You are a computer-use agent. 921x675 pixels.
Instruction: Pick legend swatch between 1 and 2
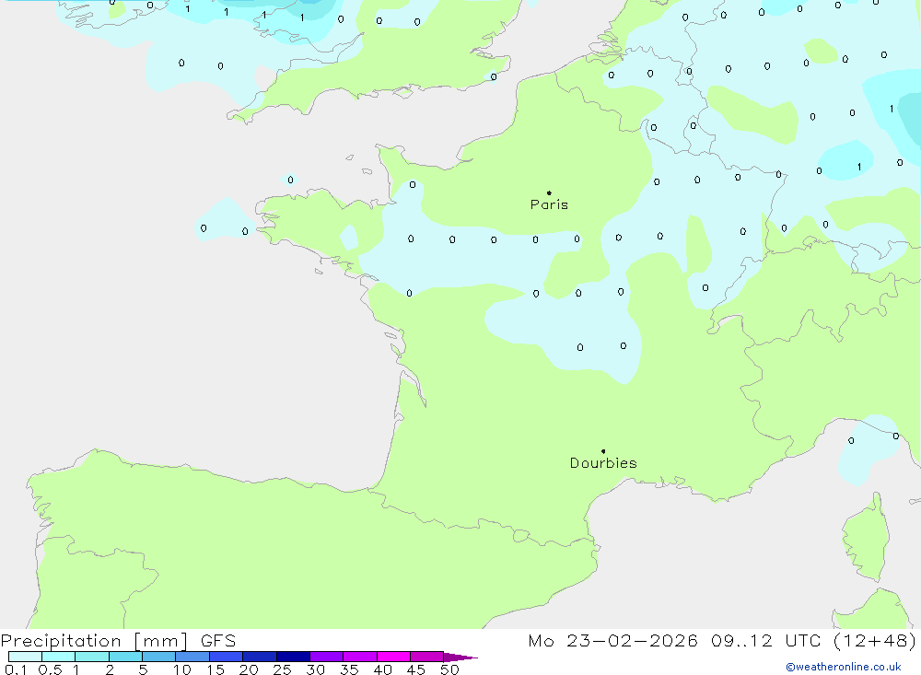tap(92, 657)
